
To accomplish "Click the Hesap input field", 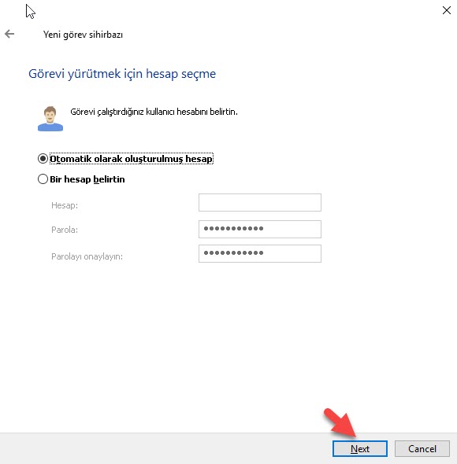I will (260, 202).
